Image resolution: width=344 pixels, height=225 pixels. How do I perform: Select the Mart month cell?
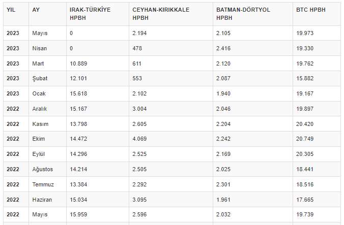click(x=38, y=63)
